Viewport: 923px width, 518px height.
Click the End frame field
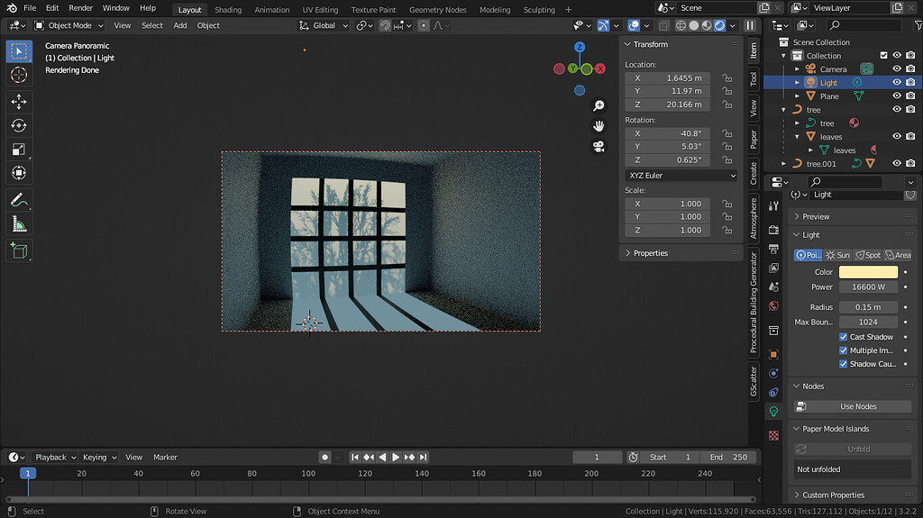point(728,458)
